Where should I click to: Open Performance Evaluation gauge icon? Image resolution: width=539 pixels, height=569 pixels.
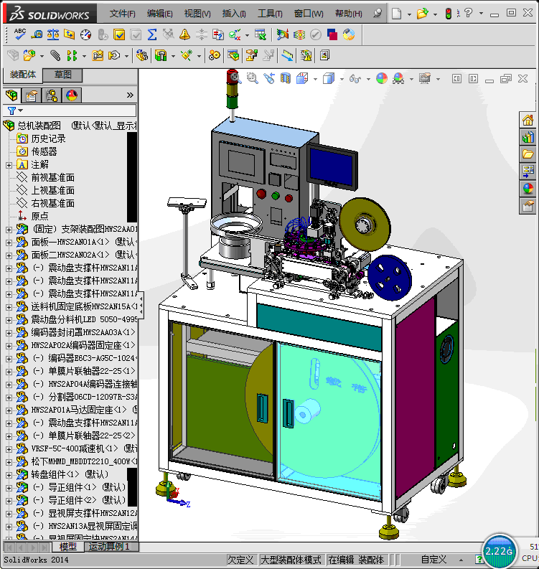point(85,34)
